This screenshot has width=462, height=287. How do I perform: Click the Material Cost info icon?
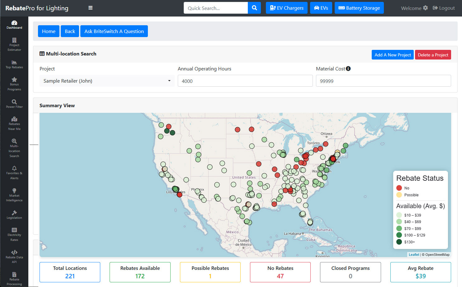tap(348, 69)
